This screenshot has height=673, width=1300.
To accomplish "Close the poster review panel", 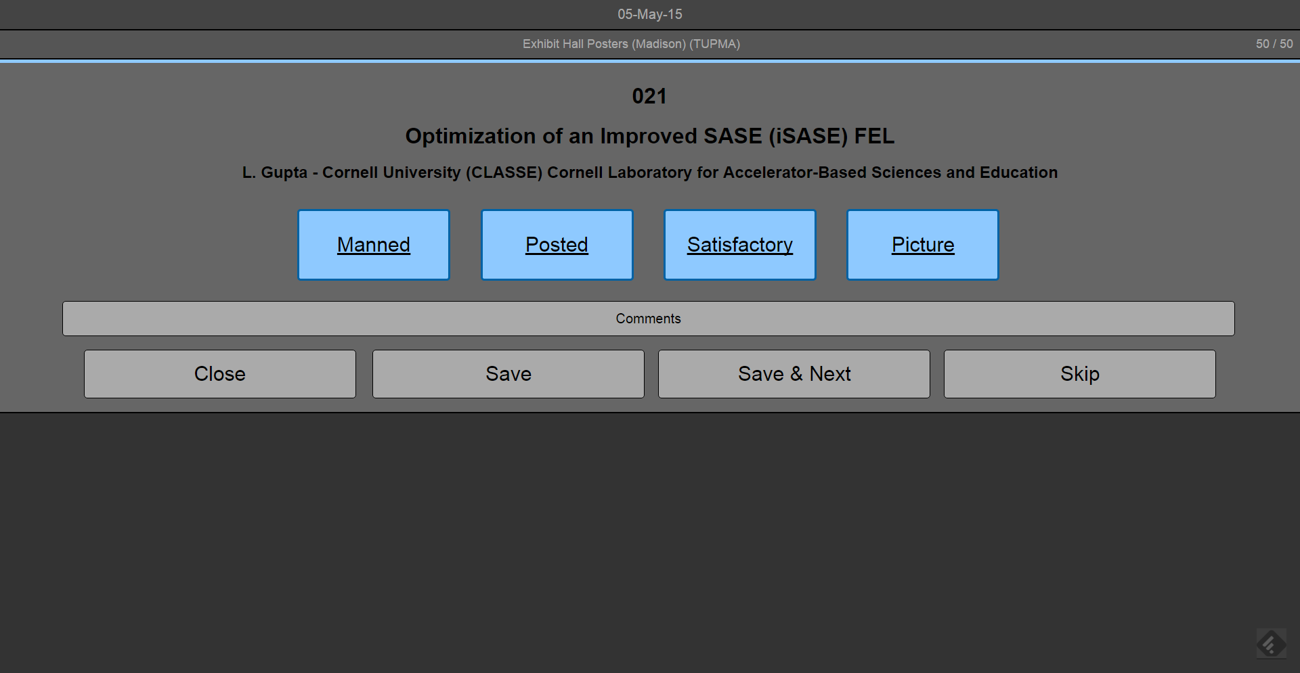I will (x=219, y=374).
